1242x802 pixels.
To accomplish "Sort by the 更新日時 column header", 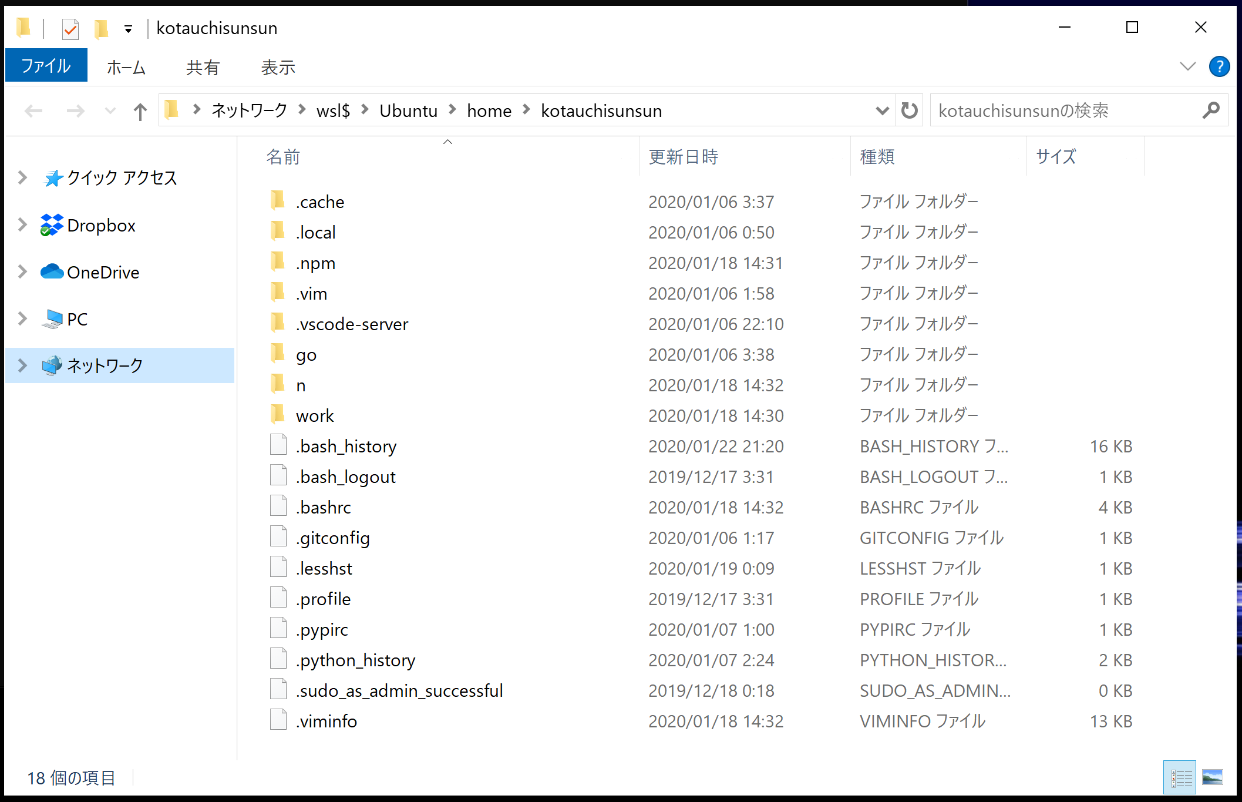I will click(684, 157).
